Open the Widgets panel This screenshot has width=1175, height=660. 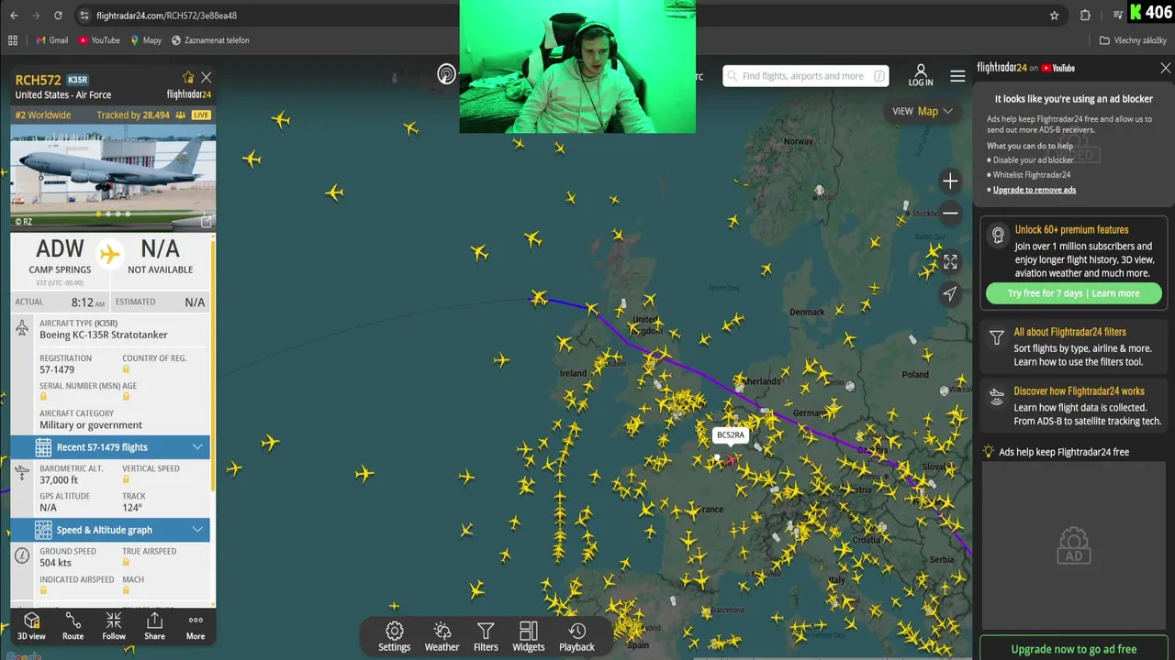529,637
